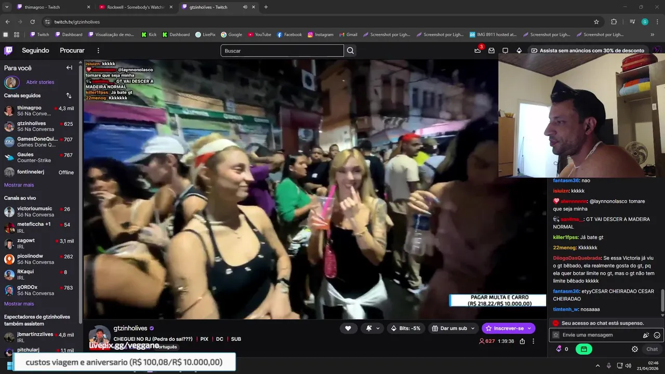Open stream three-dot options menu

tap(533, 341)
